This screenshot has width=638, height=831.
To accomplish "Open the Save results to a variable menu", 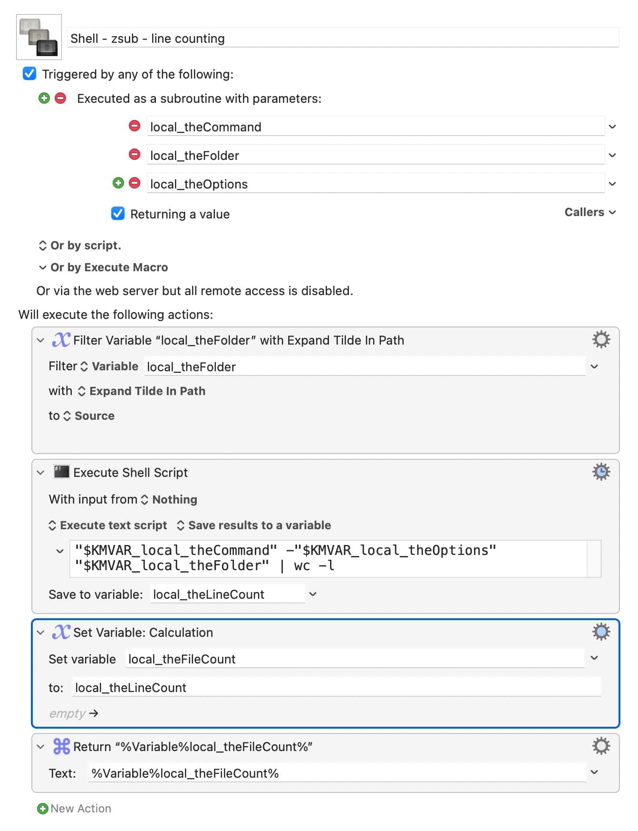I will click(x=254, y=525).
